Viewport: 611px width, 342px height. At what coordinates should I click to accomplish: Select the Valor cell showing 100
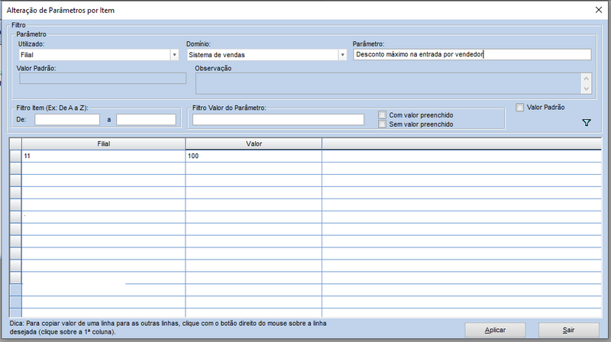click(254, 156)
